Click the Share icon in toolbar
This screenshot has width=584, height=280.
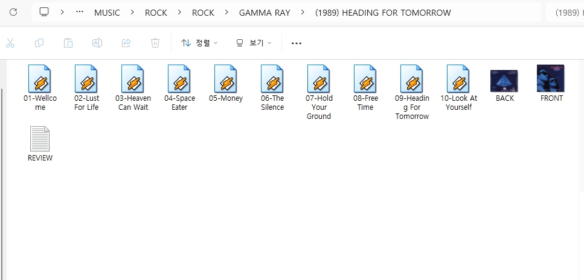pos(126,43)
